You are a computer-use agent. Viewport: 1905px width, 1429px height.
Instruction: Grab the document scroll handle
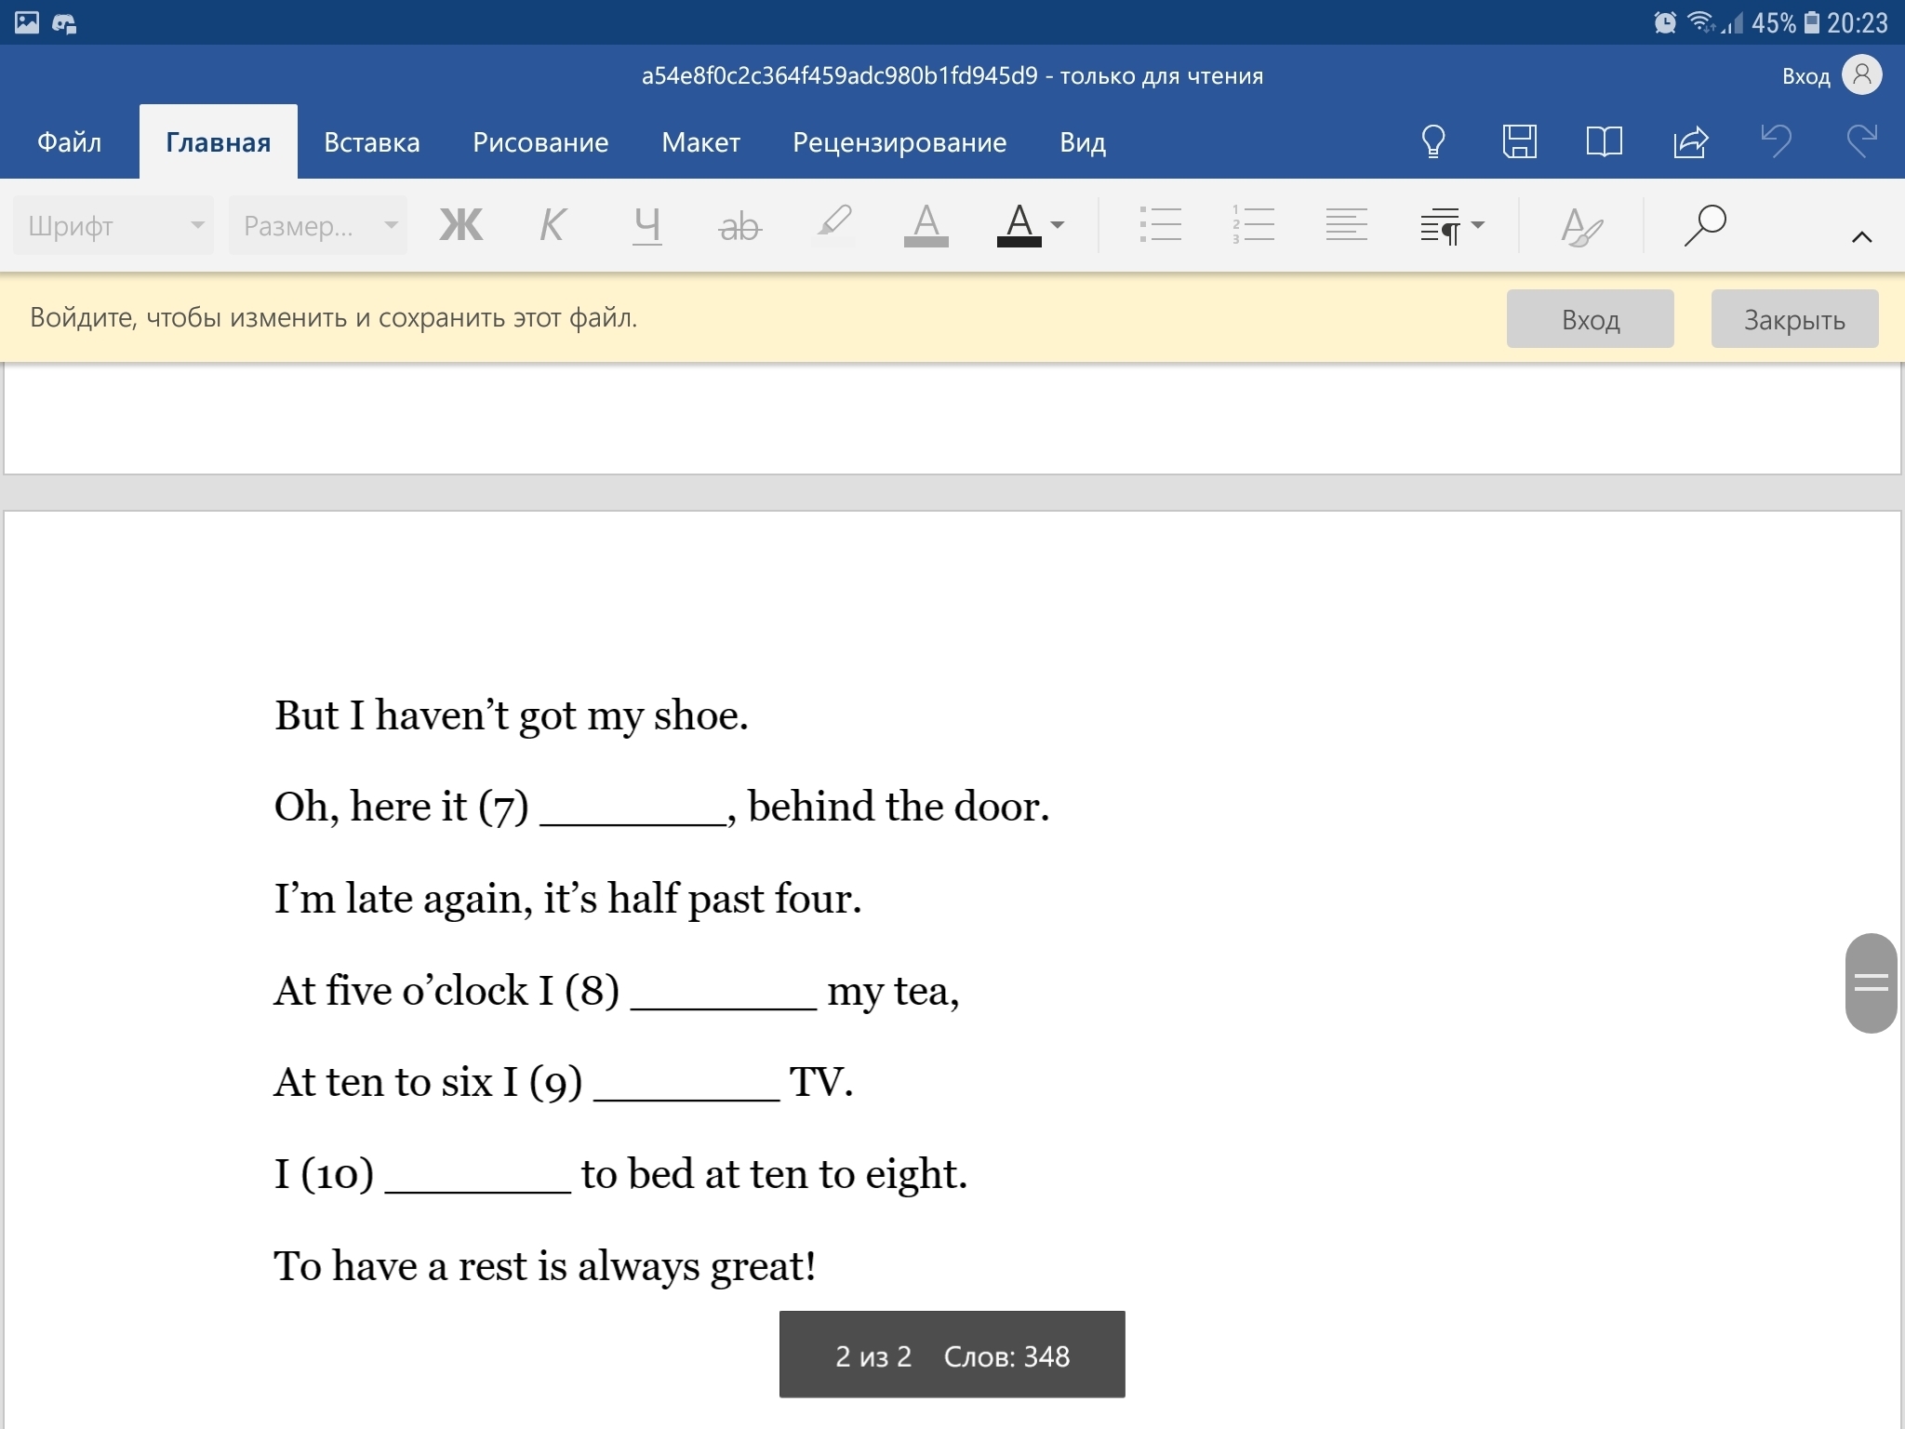[x=1871, y=982]
